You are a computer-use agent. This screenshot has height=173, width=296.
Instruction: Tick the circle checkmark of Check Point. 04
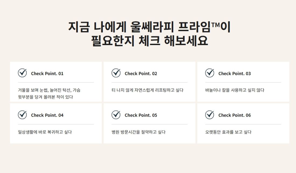22,115
